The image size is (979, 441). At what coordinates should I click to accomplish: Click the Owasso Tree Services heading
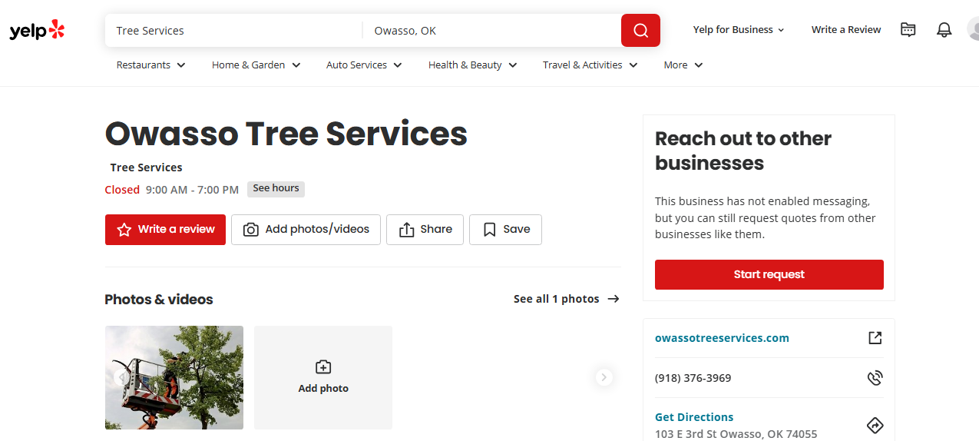(286, 134)
